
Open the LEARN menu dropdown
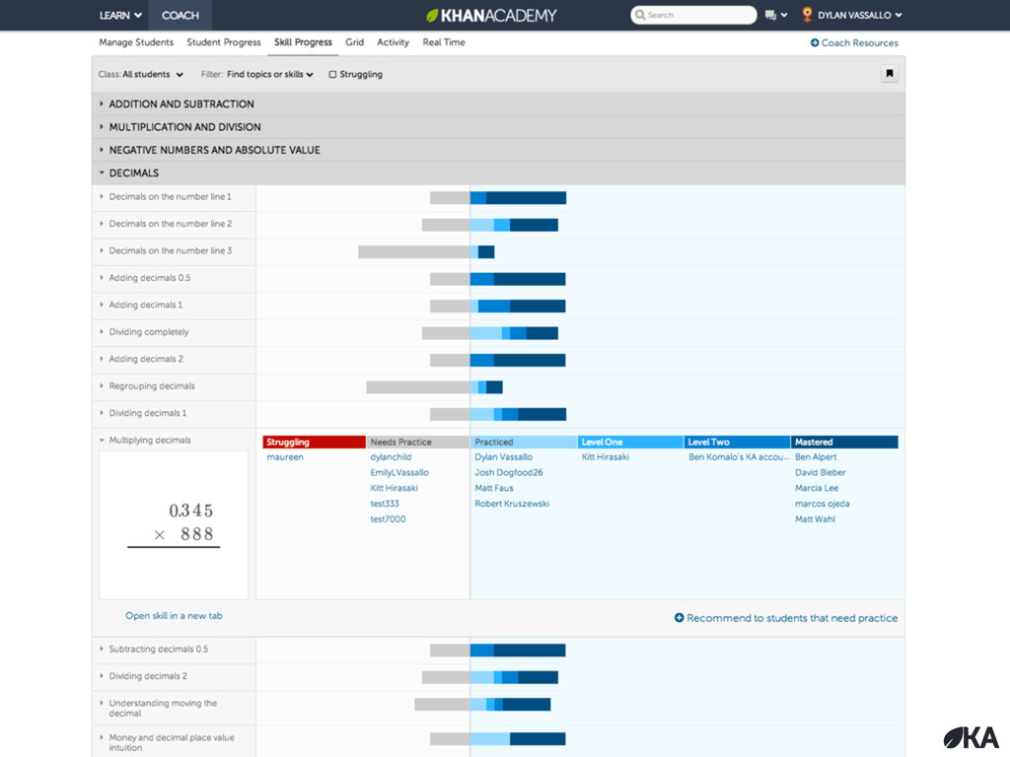(119, 15)
